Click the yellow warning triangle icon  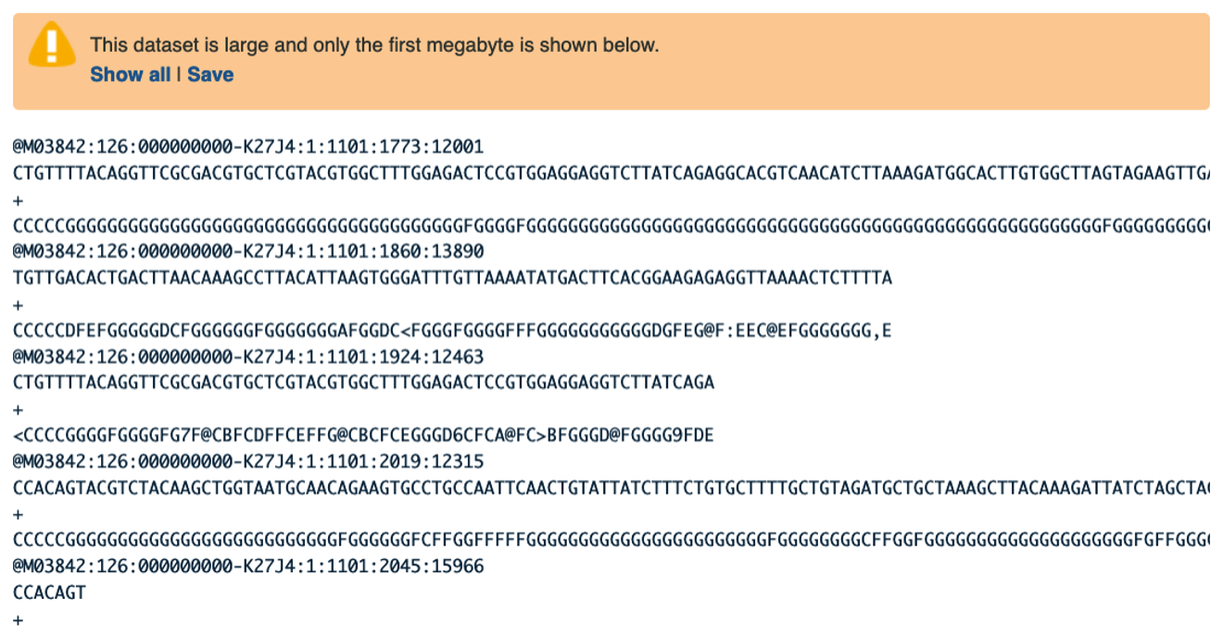(x=52, y=44)
